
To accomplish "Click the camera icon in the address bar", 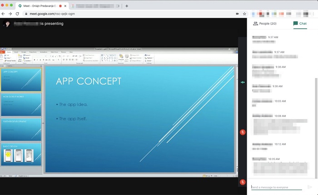I will [x=237, y=14].
